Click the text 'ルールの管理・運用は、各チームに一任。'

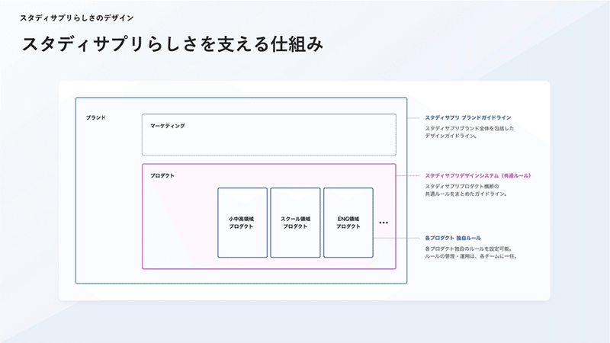pos(471,256)
